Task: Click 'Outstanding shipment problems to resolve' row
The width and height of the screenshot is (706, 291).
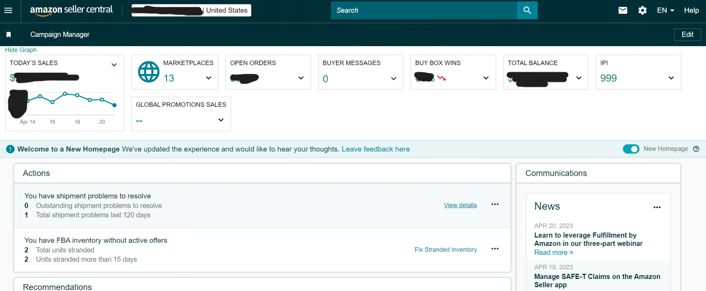Action: click(93, 206)
